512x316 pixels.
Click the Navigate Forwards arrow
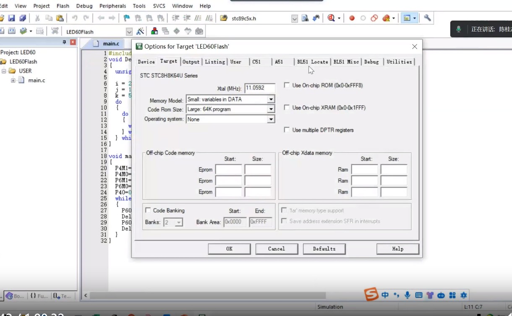coord(112,18)
